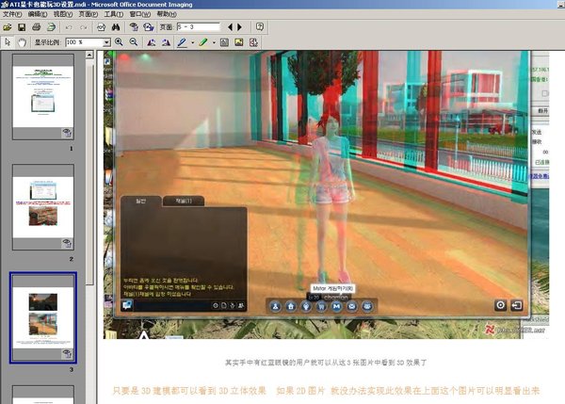The height and width of the screenshot is (404, 565).
Task: Click the game mail envelope button
Action: pyautogui.click(x=352, y=306)
